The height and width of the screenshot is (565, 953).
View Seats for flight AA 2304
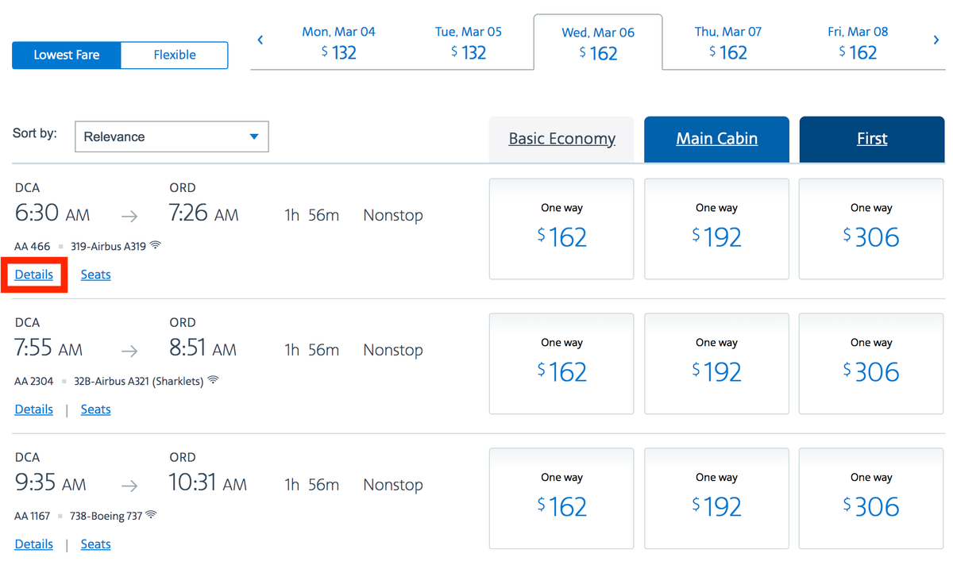click(x=95, y=409)
